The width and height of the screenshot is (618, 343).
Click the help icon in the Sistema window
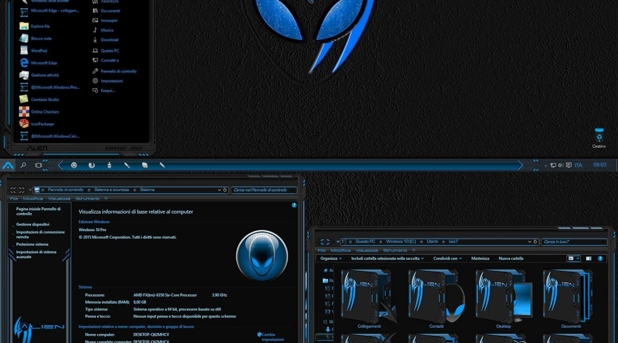294,205
